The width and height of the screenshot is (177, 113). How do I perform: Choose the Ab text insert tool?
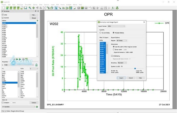coord(63,8)
